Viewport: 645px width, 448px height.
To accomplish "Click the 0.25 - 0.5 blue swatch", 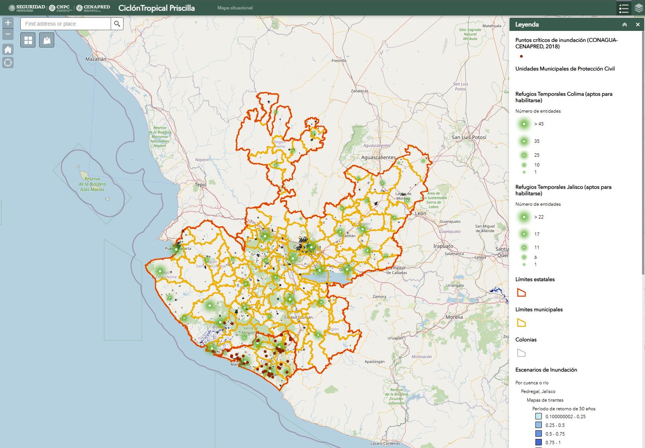I will point(539,425).
